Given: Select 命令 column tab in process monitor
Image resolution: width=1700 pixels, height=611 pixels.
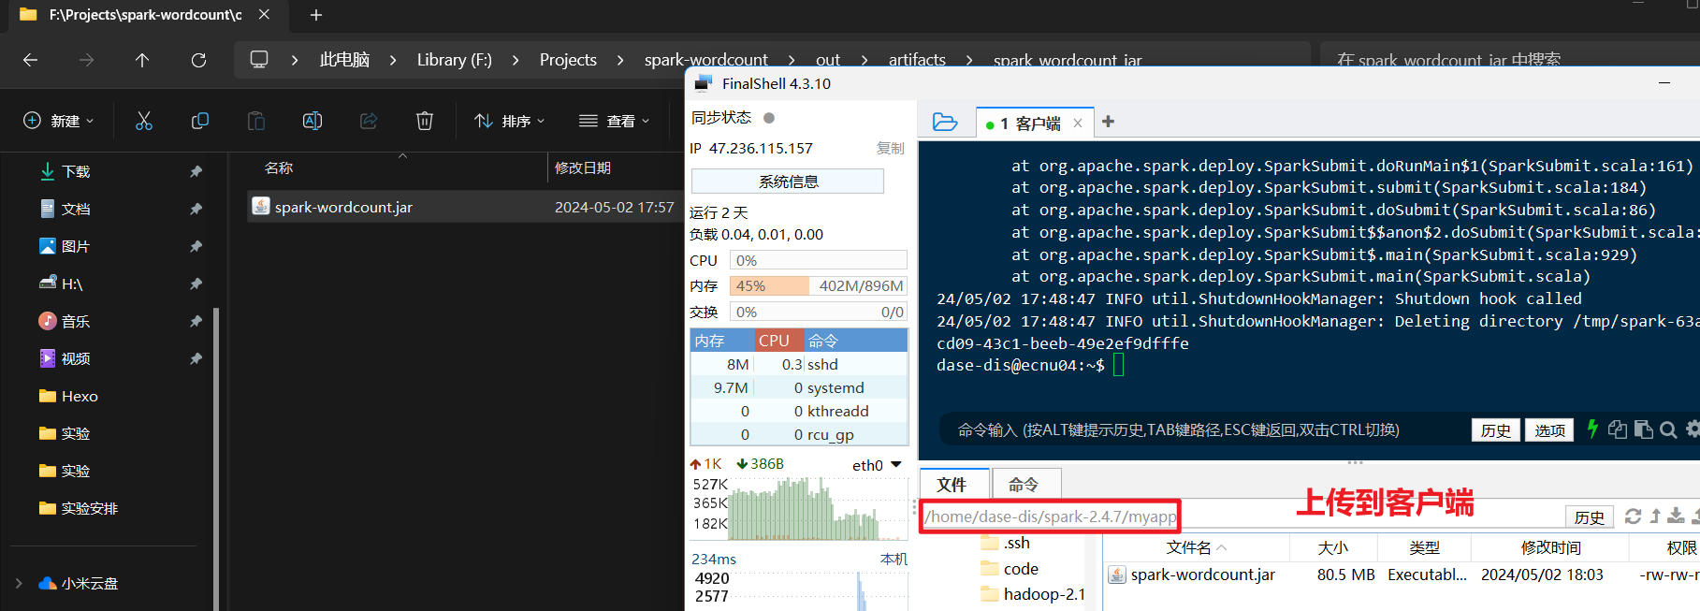Looking at the screenshot, I should (855, 341).
